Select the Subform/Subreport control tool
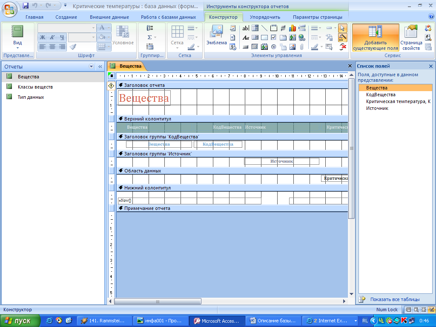The image size is (436, 327). 255,47
